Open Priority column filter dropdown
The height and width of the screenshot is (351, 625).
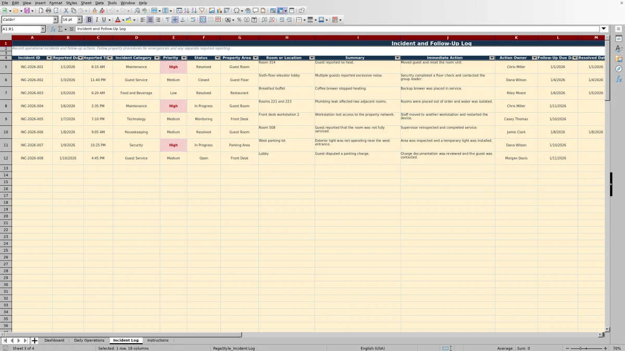tap(183, 58)
